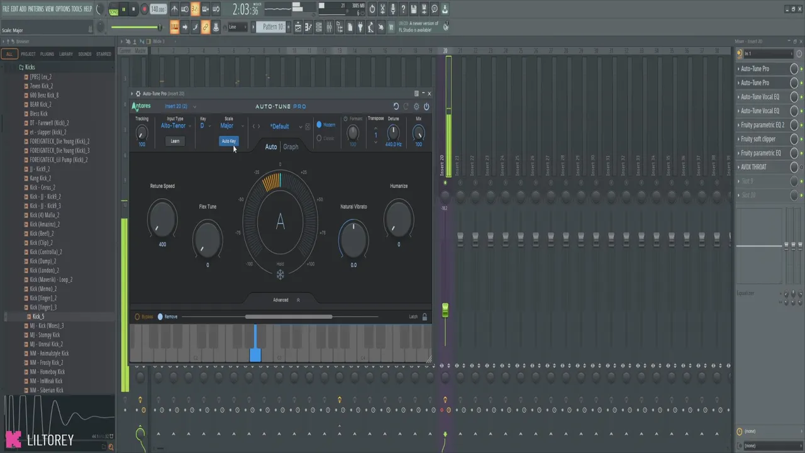Image resolution: width=805 pixels, height=453 pixels.
Task: Click the Auto-Tune settings gear icon
Action: click(x=416, y=107)
